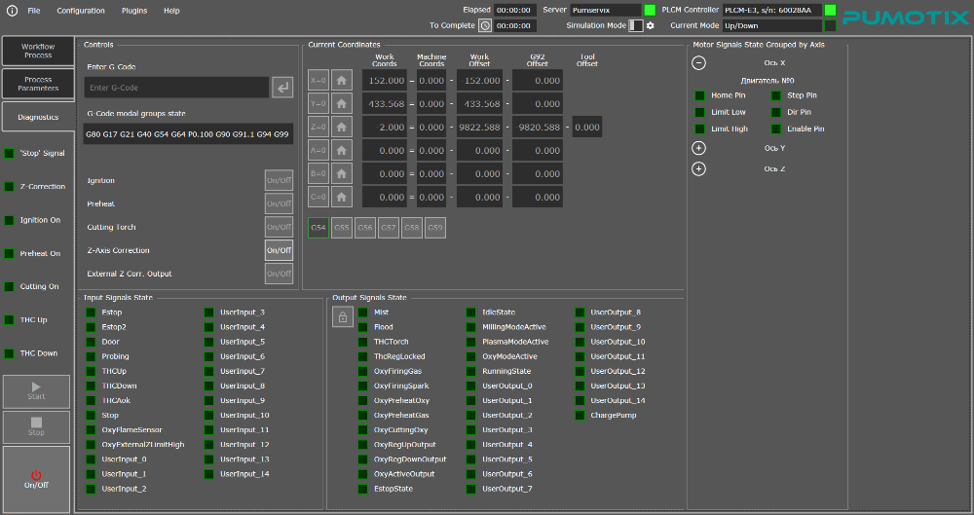
Task: Click the Enter G-Code input field
Action: click(x=175, y=88)
